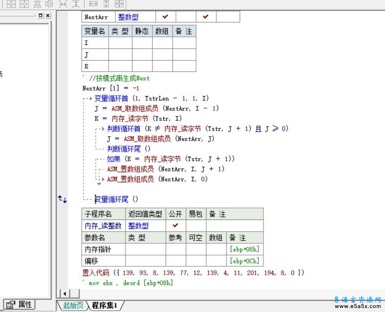
Task: Click the center horizontally in form toolbar icon
Action: click(x=11, y=4)
